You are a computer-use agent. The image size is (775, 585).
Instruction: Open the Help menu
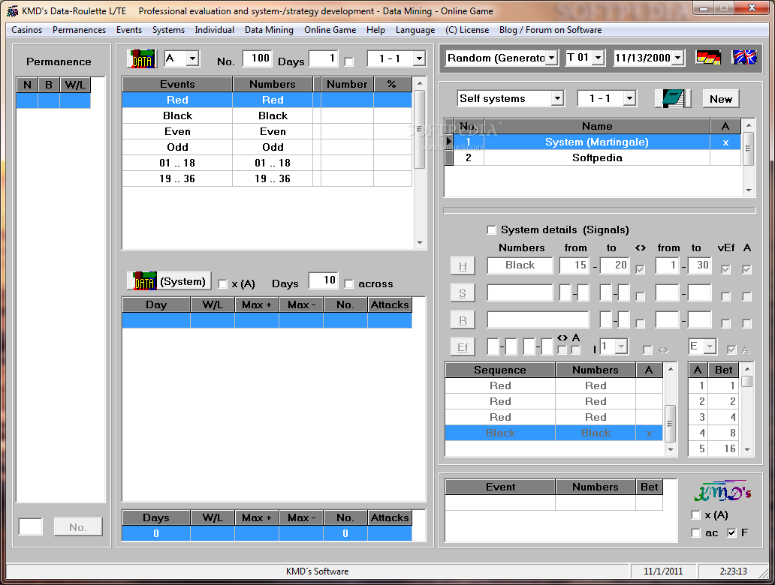tap(375, 30)
